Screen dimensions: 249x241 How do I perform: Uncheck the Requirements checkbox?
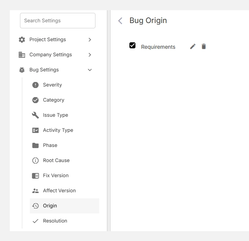(x=132, y=45)
